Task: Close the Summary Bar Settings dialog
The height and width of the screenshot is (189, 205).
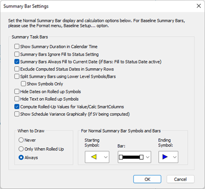Action: tap(199, 6)
